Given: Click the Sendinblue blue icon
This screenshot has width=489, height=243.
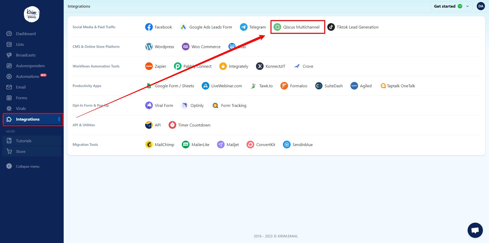Looking at the screenshot, I should click(x=287, y=145).
